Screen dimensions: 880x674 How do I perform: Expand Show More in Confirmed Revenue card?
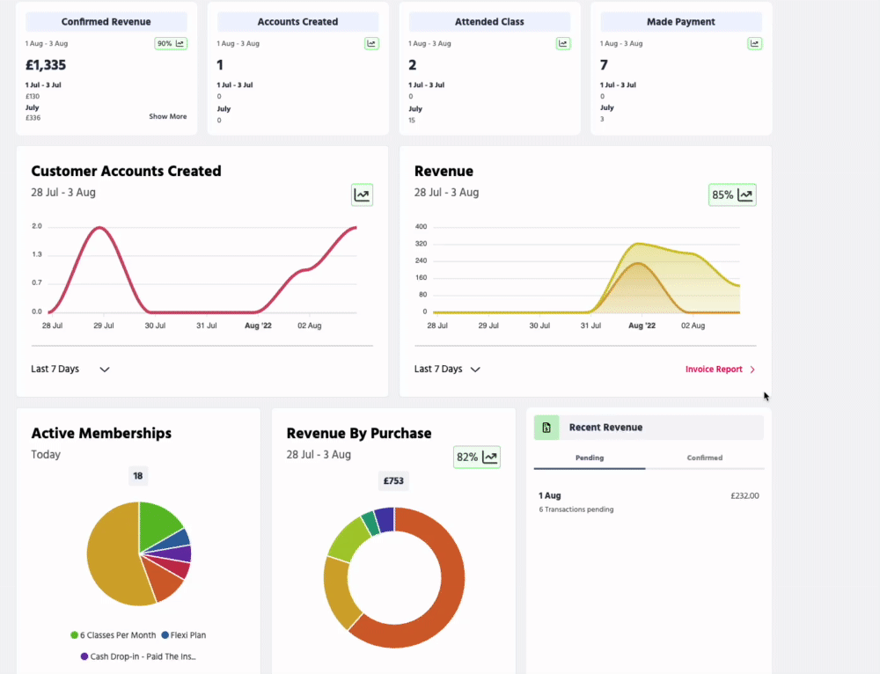point(167,116)
